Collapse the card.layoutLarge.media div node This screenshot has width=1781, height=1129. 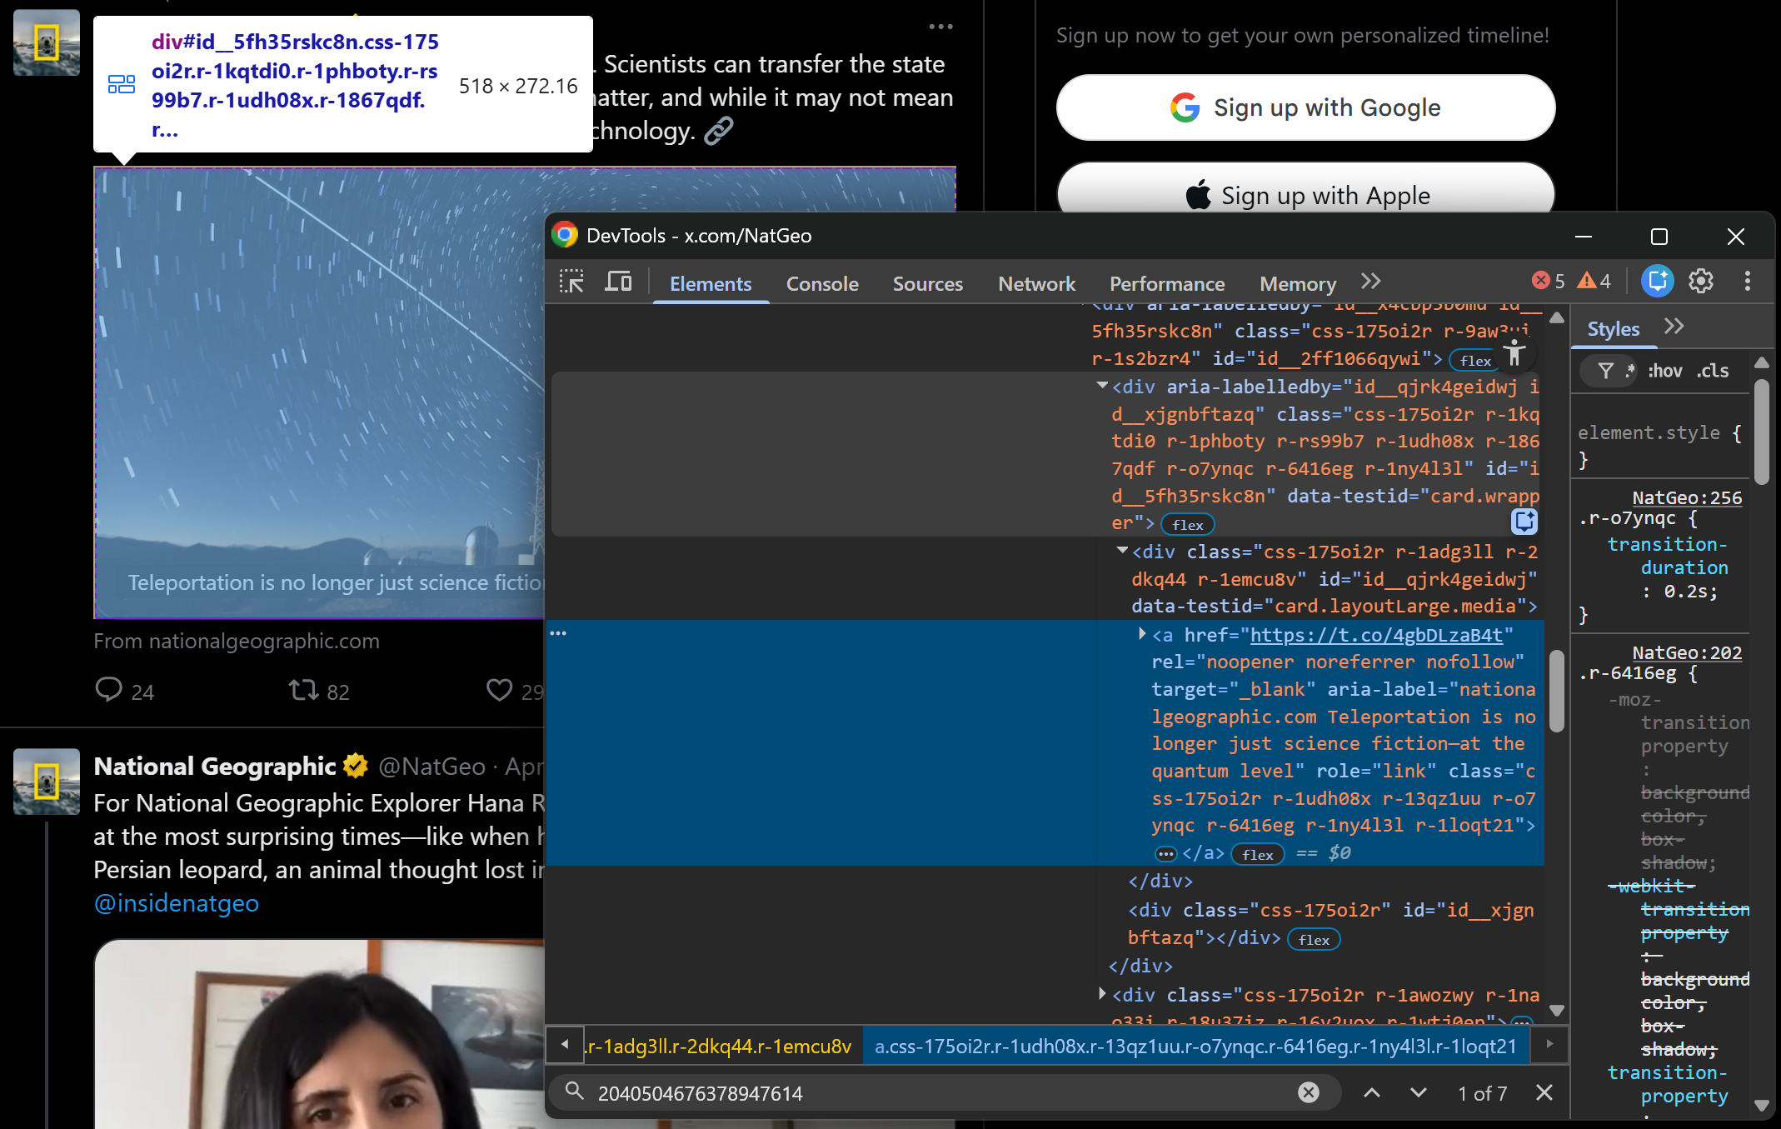(x=1122, y=551)
